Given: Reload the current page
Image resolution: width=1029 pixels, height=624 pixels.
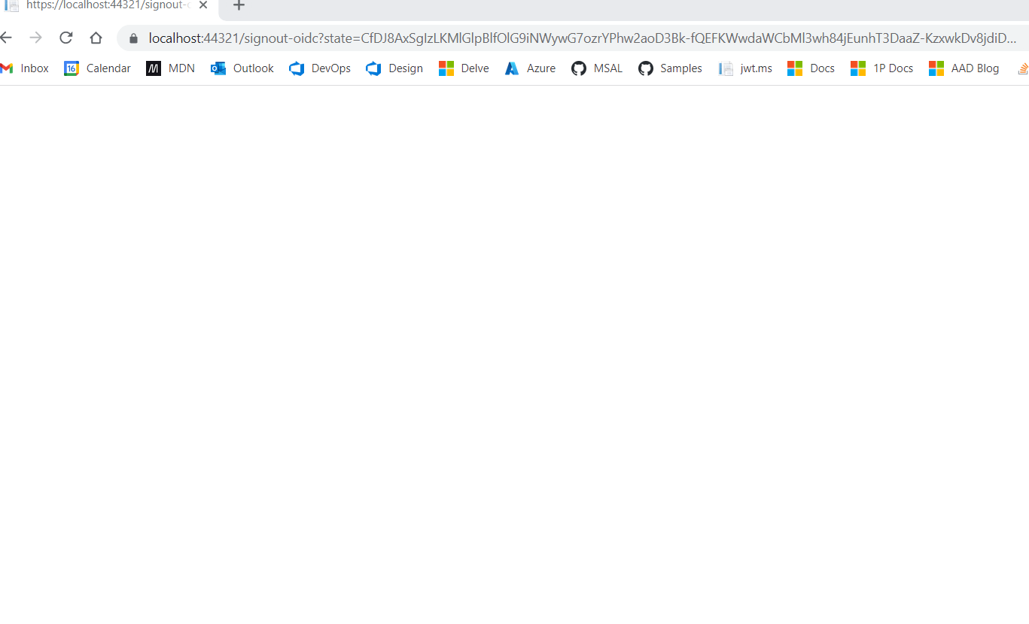Looking at the screenshot, I should coord(65,38).
